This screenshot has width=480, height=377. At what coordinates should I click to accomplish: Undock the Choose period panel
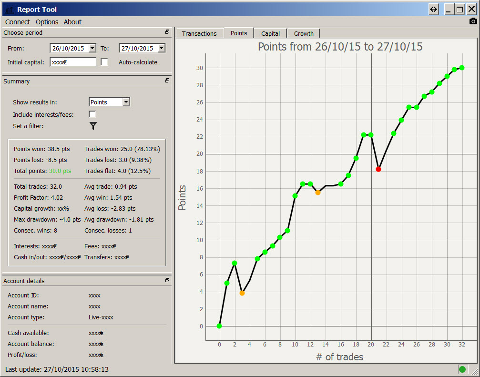click(x=167, y=32)
